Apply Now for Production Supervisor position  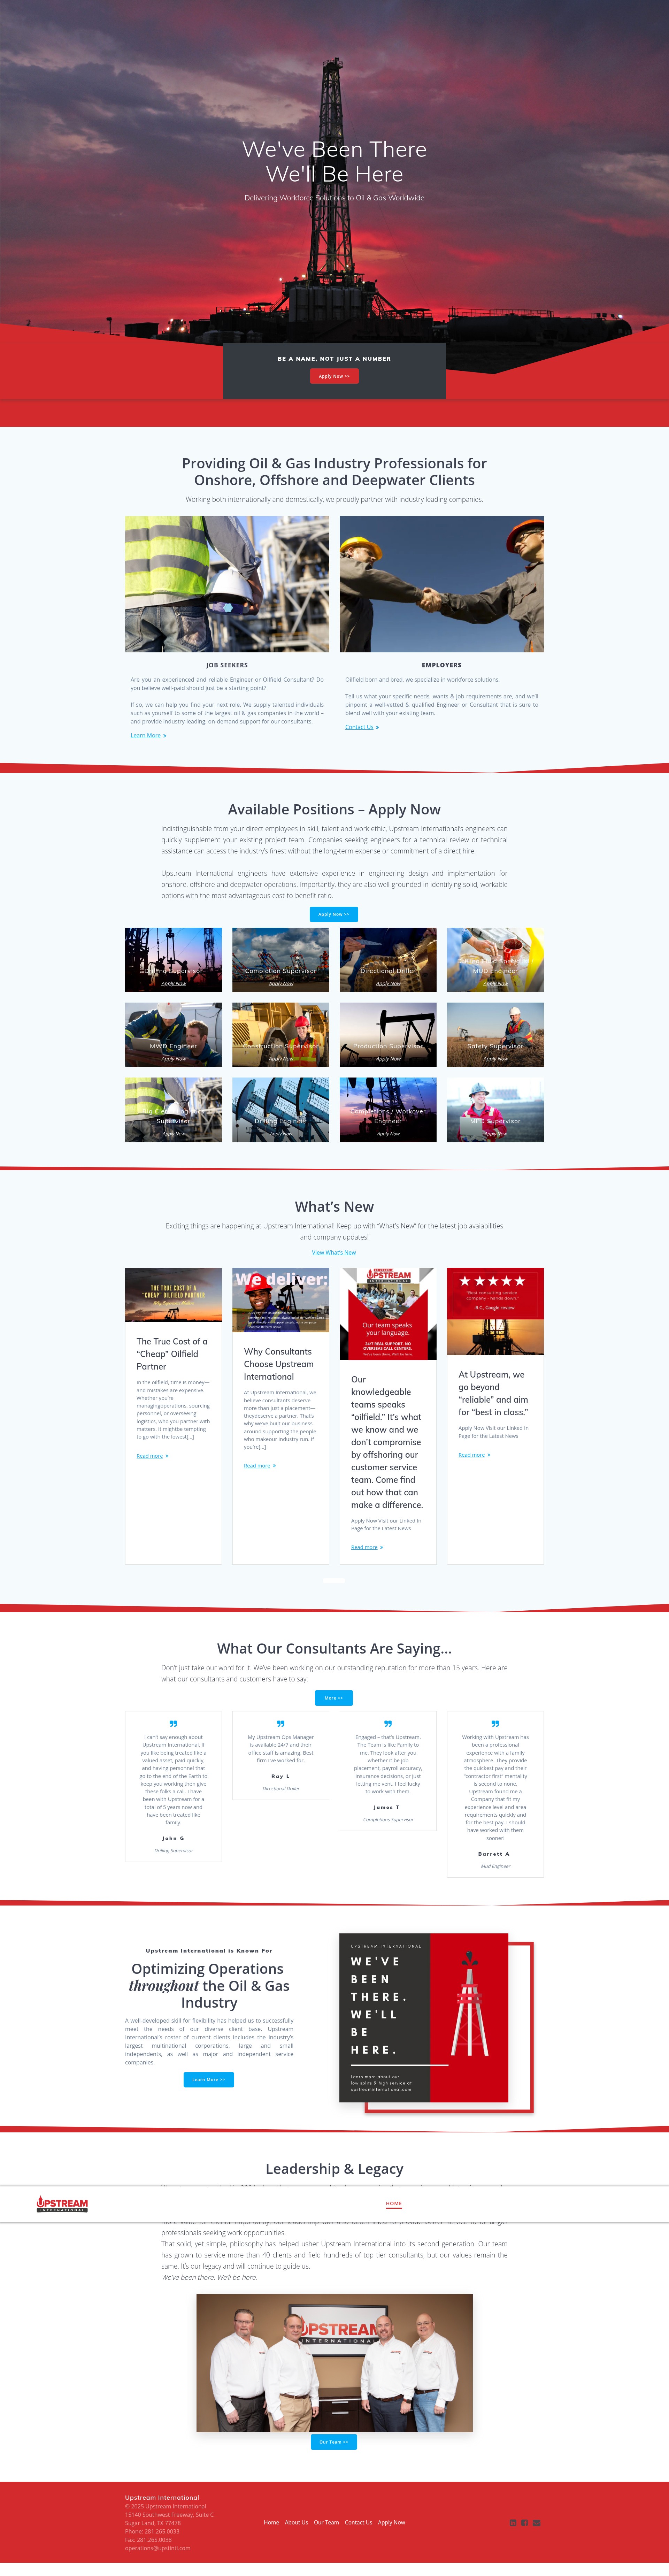(x=388, y=1058)
